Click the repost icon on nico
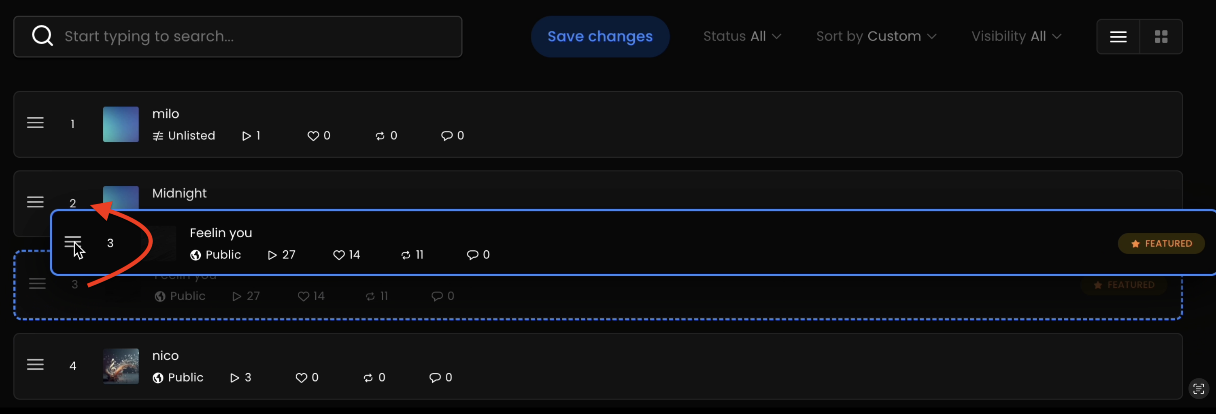The height and width of the screenshot is (414, 1216). tap(368, 378)
